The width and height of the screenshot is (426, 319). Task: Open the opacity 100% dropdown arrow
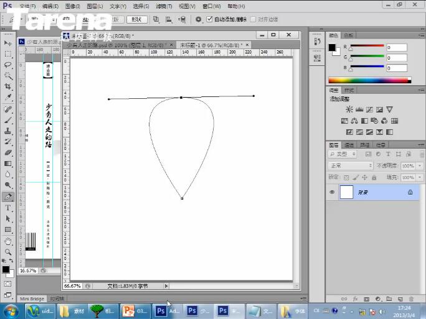point(420,165)
